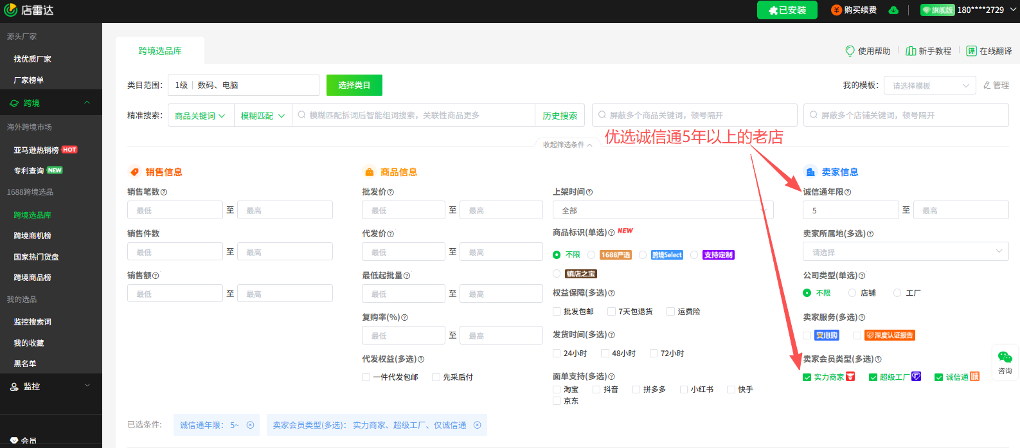The height and width of the screenshot is (448, 1020).
Task: Remove the 卖家会员类型 selected condition tag
Action: (478, 425)
